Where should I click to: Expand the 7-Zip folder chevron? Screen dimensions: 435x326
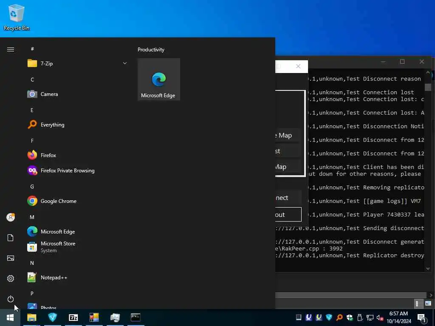click(x=125, y=64)
